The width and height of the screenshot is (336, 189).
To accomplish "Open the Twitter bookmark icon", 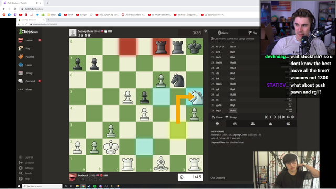I will tap(37, 15).
